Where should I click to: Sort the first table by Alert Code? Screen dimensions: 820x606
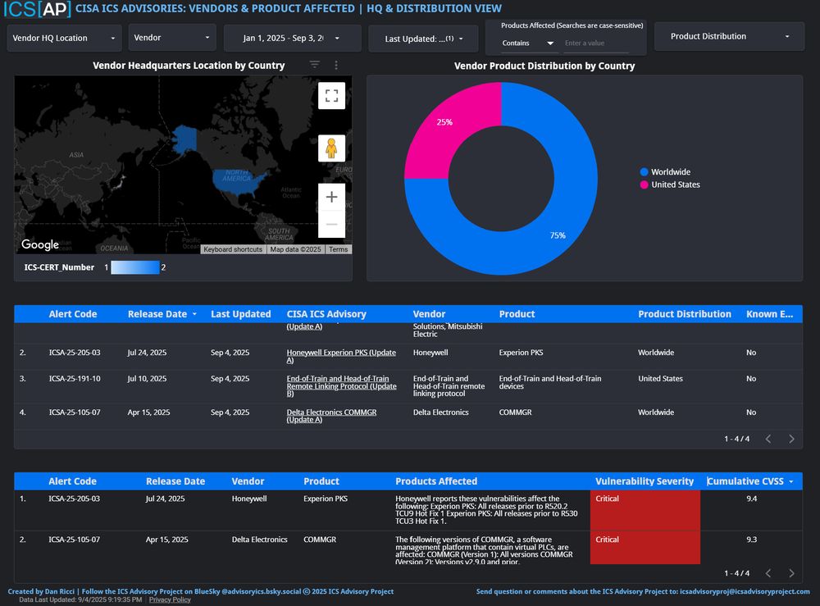point(73,314)
